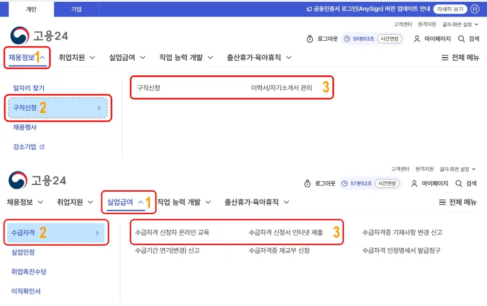Screen dimensions: 487x306
Task: Click the 마이페이지 text in the lower header
Action: [x=435, y=183]
